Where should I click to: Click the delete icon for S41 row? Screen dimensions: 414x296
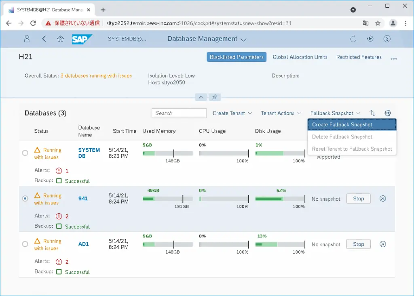pos(382,199)
